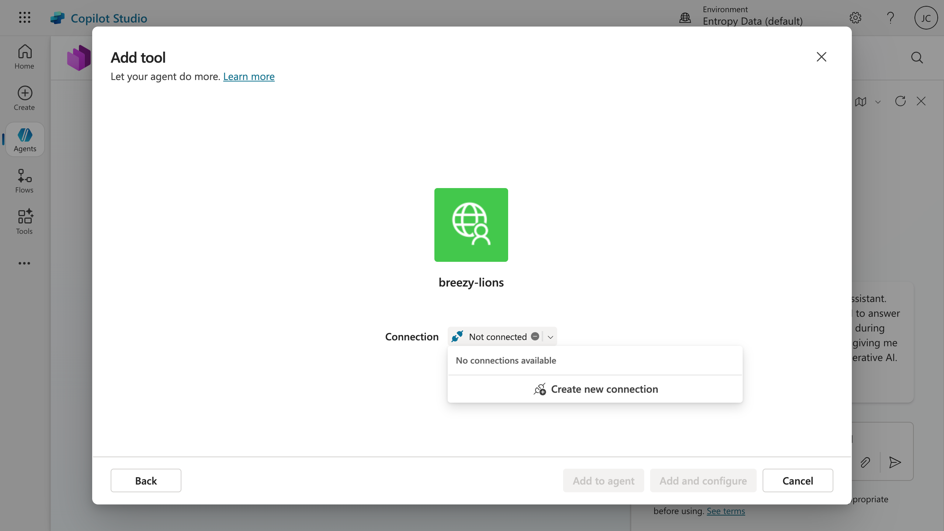Expand the chevron next to the map icon

pyautogui.click(x=878, y=102)
